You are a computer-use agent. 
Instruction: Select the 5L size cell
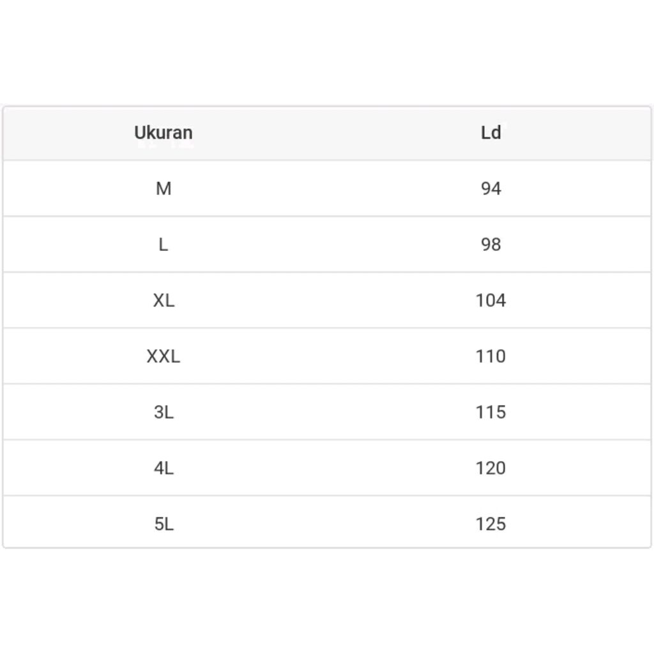(163, 524)
